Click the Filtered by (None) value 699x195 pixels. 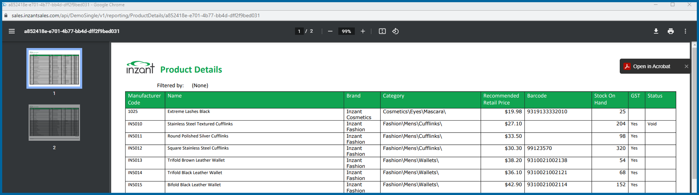coord(200,85)
